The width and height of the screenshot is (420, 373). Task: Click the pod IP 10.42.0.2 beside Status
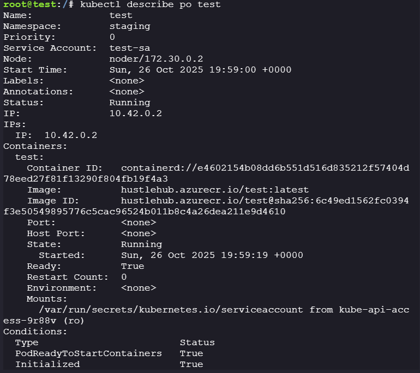(x=135, y=113)
